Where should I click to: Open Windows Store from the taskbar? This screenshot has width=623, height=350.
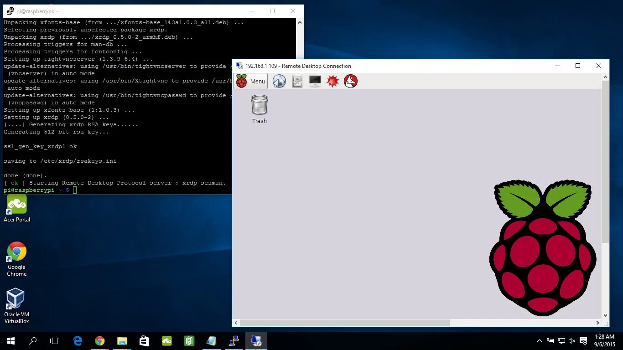(x=144, y=340)
